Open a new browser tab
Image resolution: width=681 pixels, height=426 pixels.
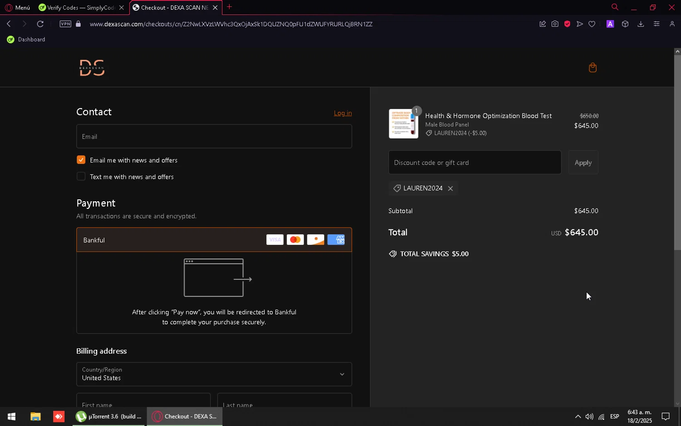[229, 7]
